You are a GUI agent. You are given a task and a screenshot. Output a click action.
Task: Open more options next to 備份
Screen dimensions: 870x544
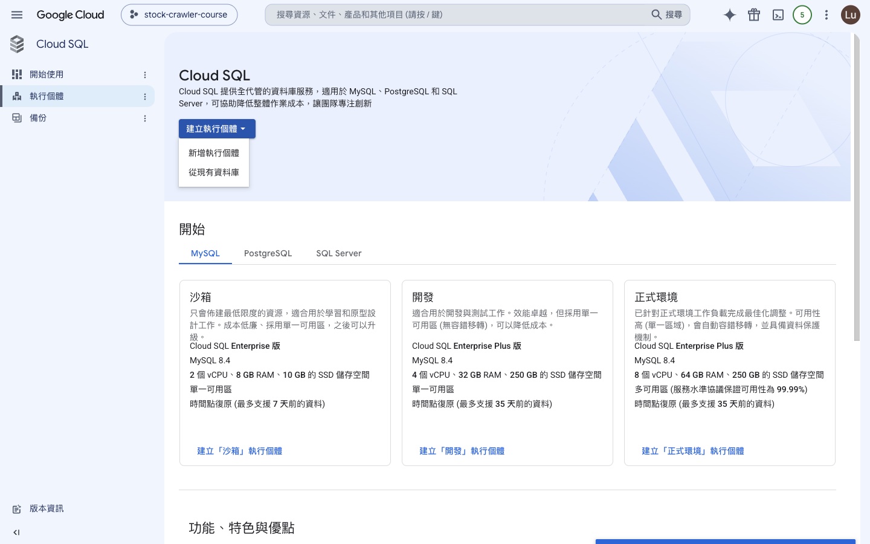click(145, 118)
